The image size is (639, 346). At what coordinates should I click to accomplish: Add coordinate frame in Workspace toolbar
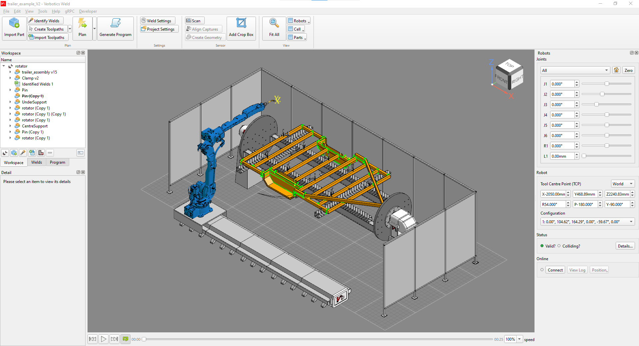5,153
